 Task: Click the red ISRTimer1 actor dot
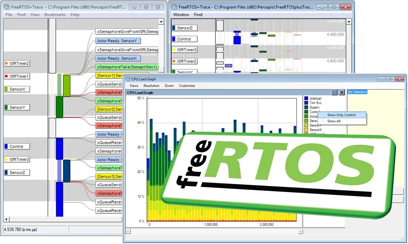click(x=6, y=76)
